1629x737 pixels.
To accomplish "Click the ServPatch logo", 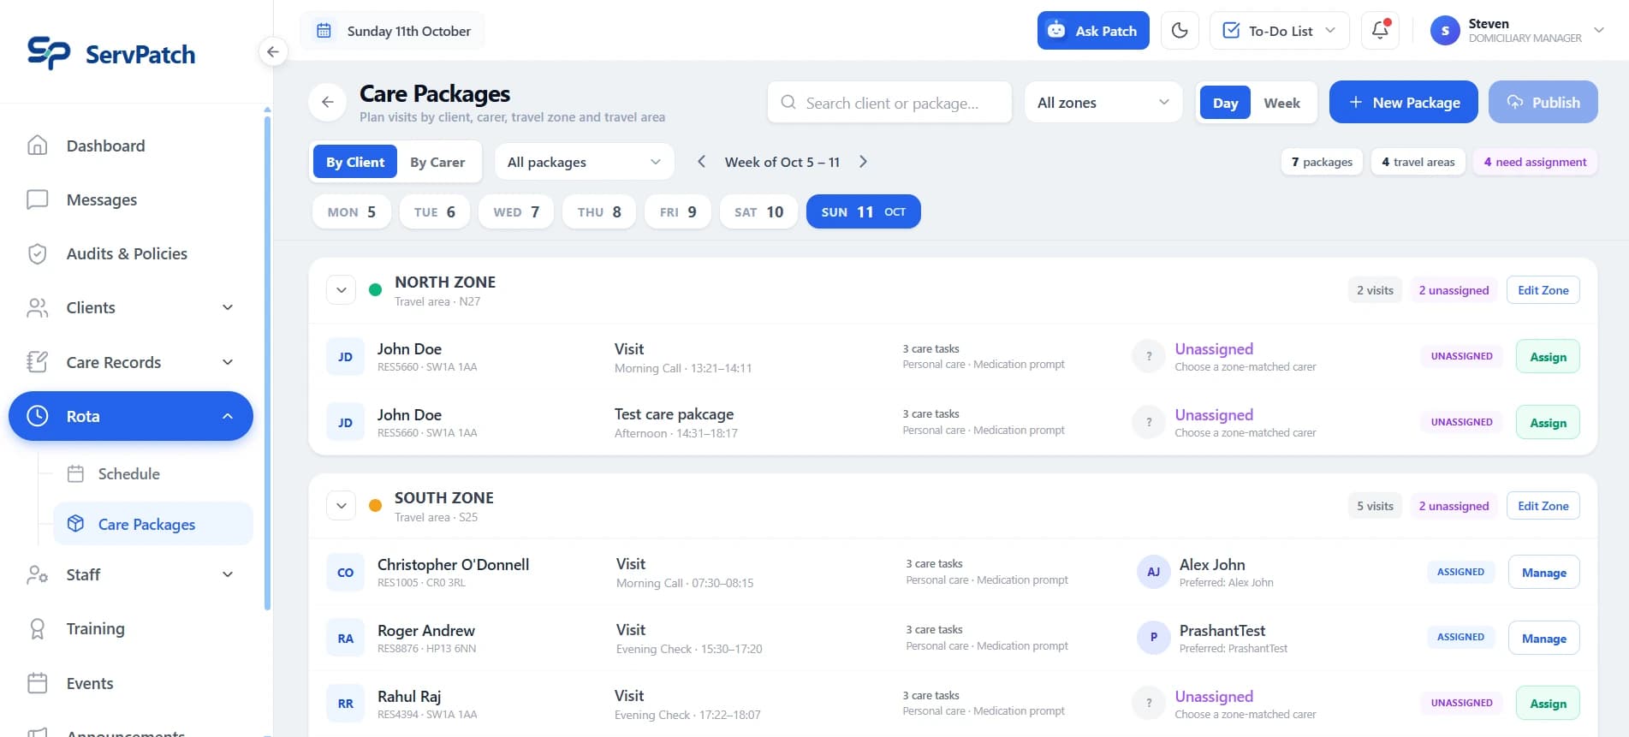I will (111, 53).
